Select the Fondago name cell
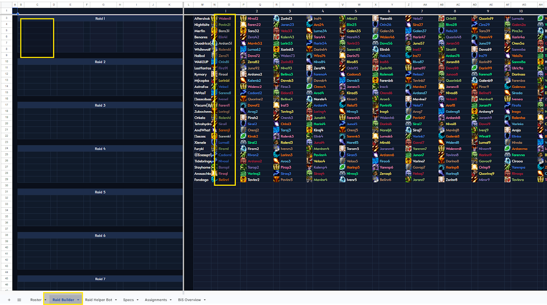The height and width of the screenshot is (305, 547). coord(203,180)
